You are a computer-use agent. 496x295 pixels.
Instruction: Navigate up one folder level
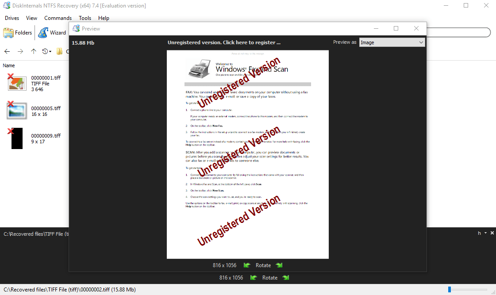[34, 51]
